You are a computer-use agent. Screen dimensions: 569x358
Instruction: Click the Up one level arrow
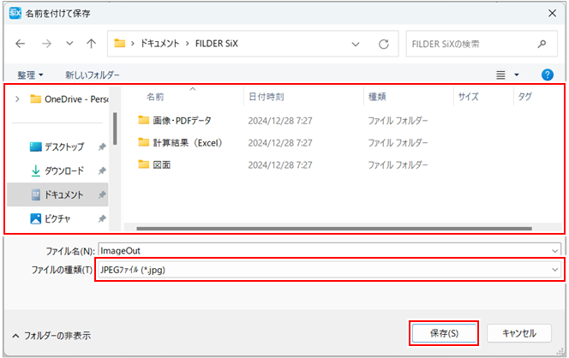(x=91, y=43)
